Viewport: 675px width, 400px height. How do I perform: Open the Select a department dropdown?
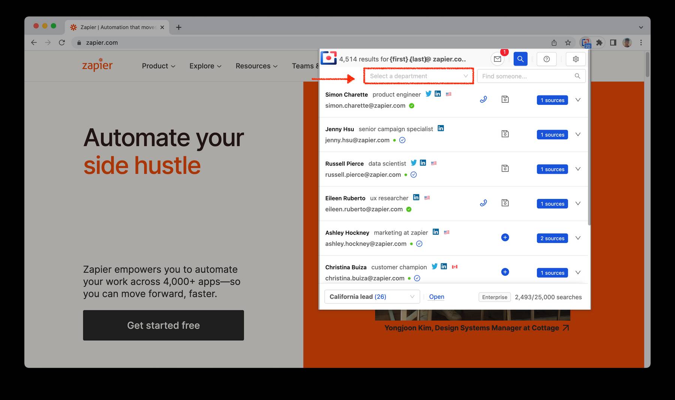tap(418, 76)
